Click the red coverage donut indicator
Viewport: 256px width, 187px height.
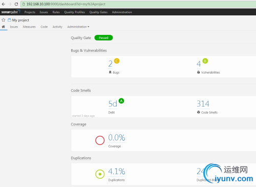point(100,140)
